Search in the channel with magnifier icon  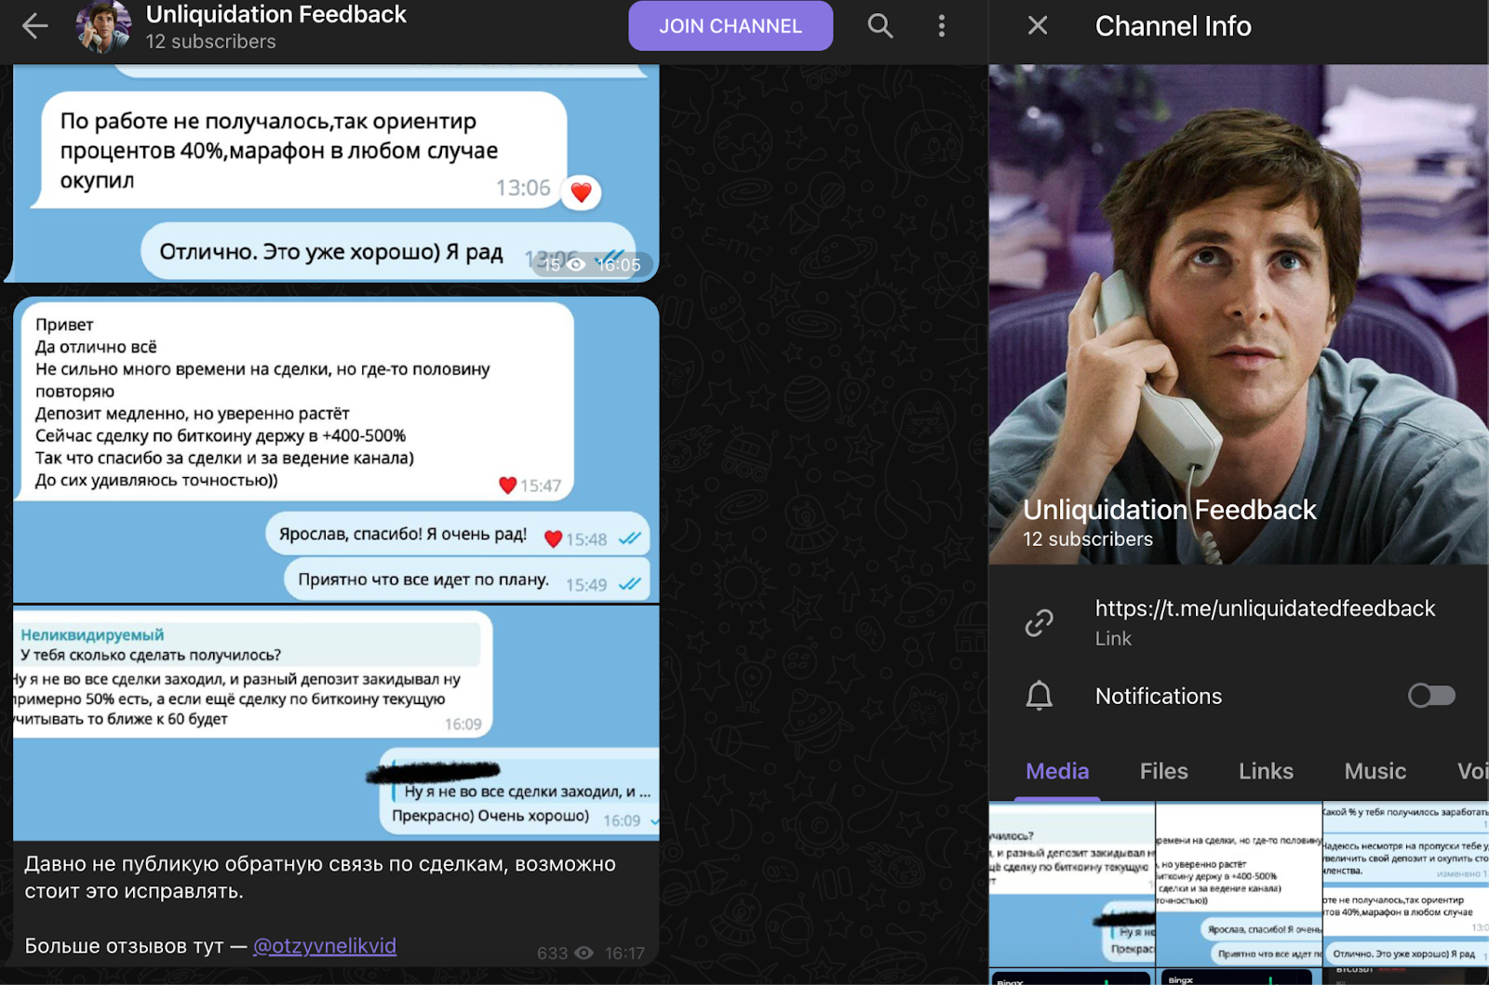tap(879, 26)
